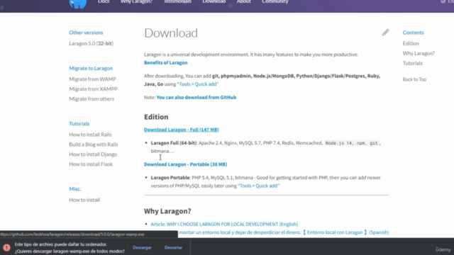Click the Contents heading
454x255 pixels.
[x=413, y=33]
